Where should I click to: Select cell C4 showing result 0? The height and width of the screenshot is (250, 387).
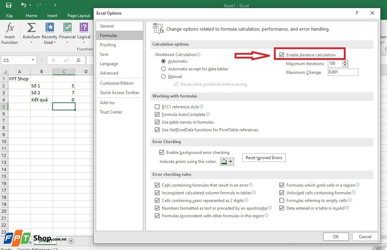[x=64, y=100]
